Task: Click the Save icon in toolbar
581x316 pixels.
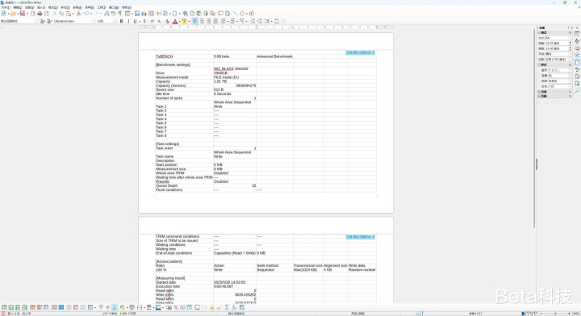Action: coord(23,14)
